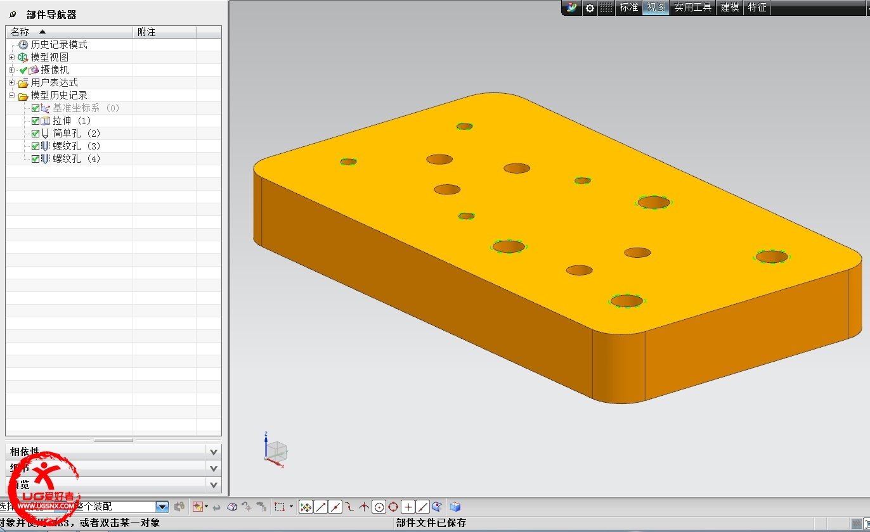Screen dimensions: 870x532
Task: Uncheck the 拉伸 (1) feature checkbox
Action: coord(36,121)
